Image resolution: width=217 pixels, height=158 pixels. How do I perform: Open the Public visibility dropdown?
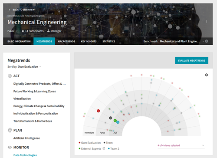click(x=13, y=31)
